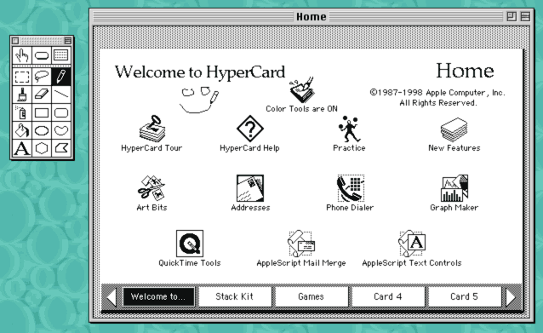
Task: Switch to Card 5
Action: [x=465, y=296]
